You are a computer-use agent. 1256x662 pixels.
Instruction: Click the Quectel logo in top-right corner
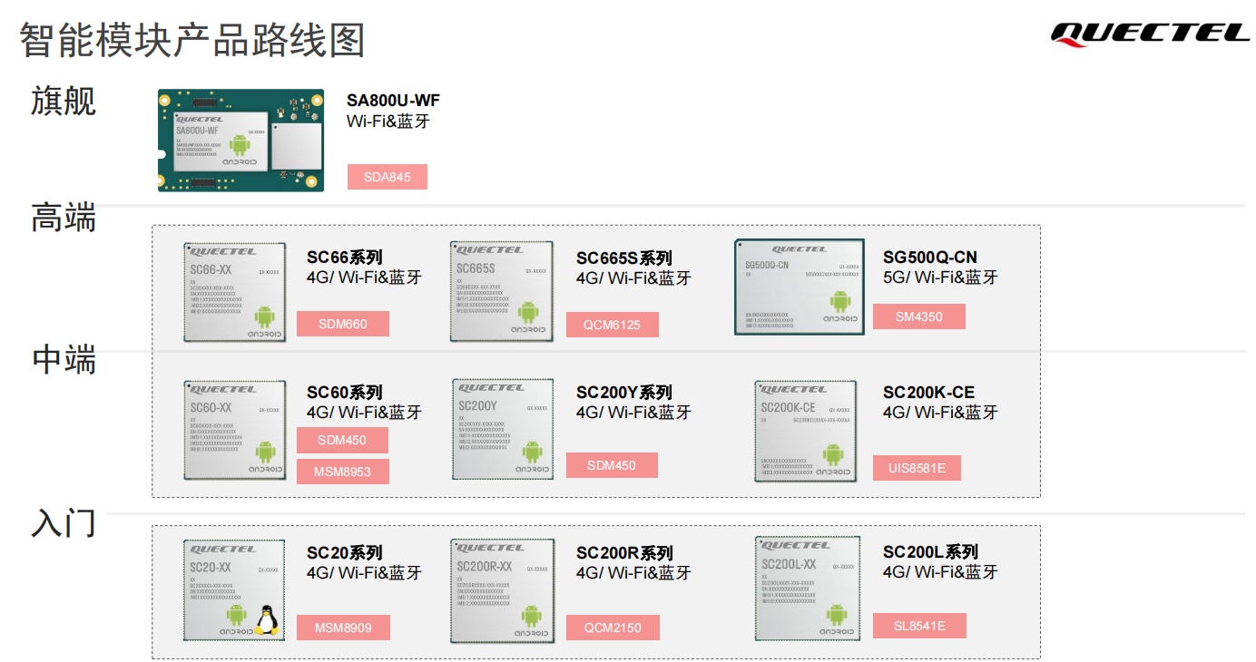(x=1150, y=34)
